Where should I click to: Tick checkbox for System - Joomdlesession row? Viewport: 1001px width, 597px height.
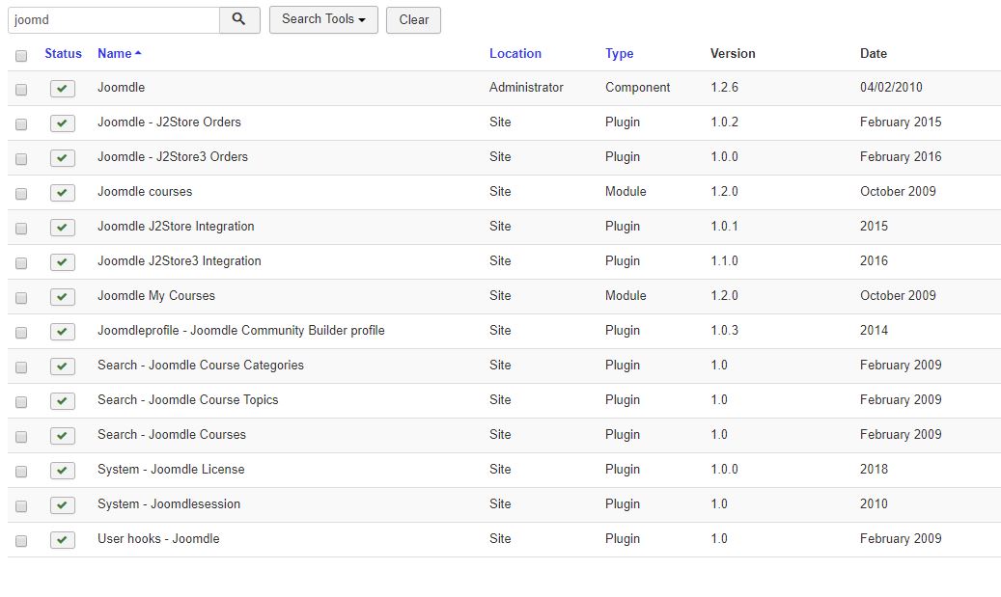21,506
